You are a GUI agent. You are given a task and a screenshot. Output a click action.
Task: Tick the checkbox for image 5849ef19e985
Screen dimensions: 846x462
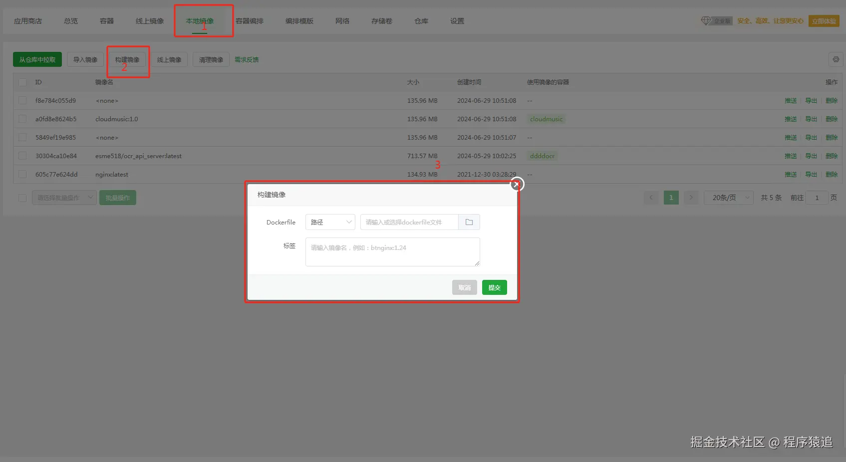pyautogui.click(x=22, y=137)
